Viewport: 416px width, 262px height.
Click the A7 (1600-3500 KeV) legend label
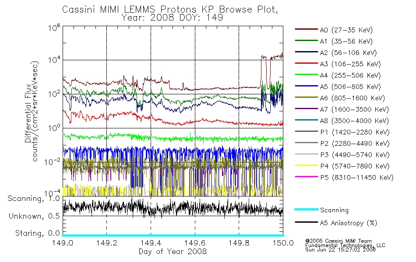pos(354,110)
